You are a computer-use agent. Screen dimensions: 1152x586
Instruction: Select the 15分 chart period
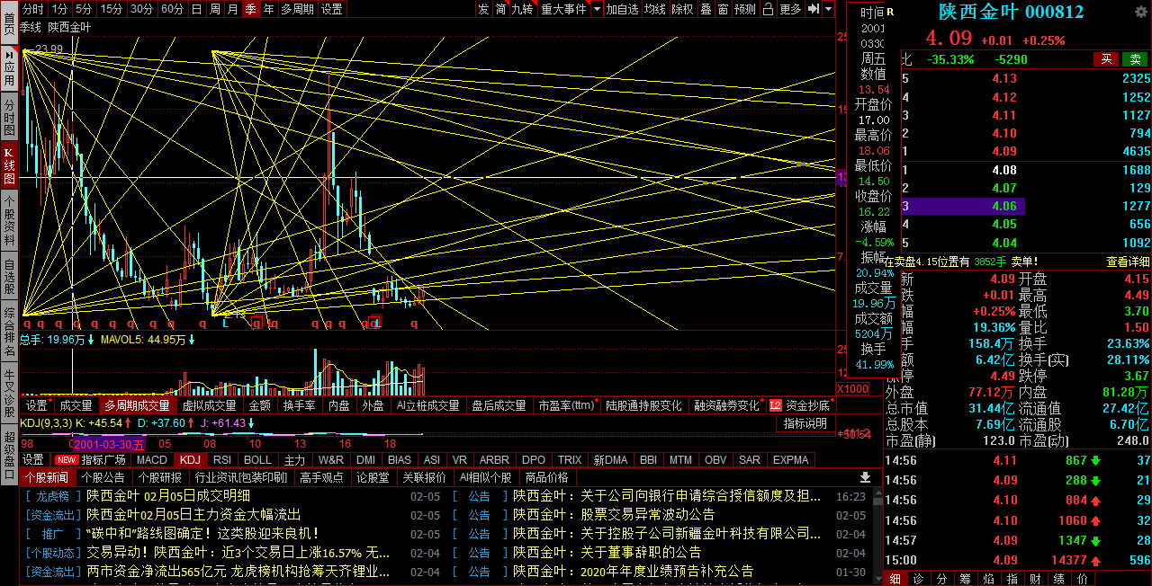112,9
